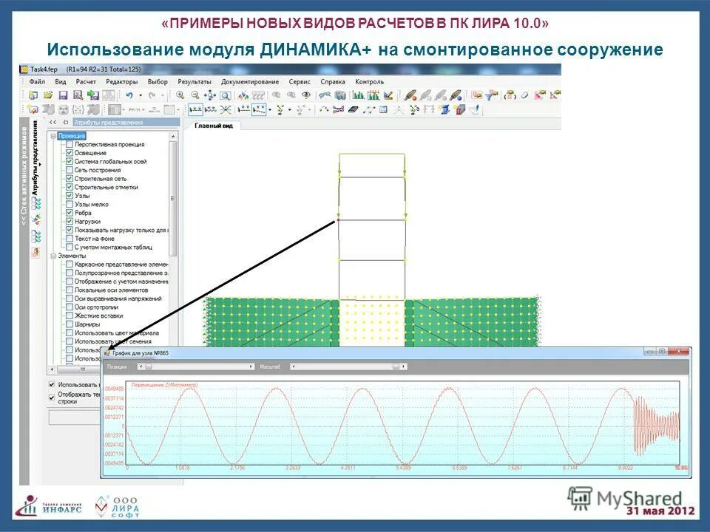Click the first brush-with-ball toolbar icon
This screenshot has height=532, width=710.
tap(410, 95)
